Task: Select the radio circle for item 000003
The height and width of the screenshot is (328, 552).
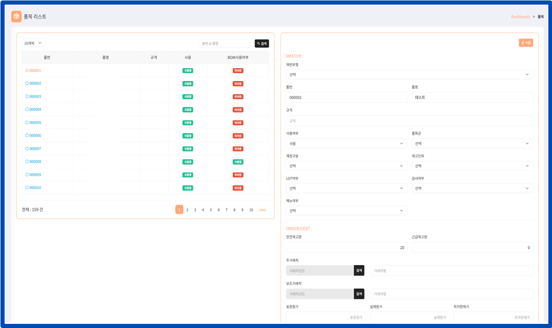Action: pos(27,97)
